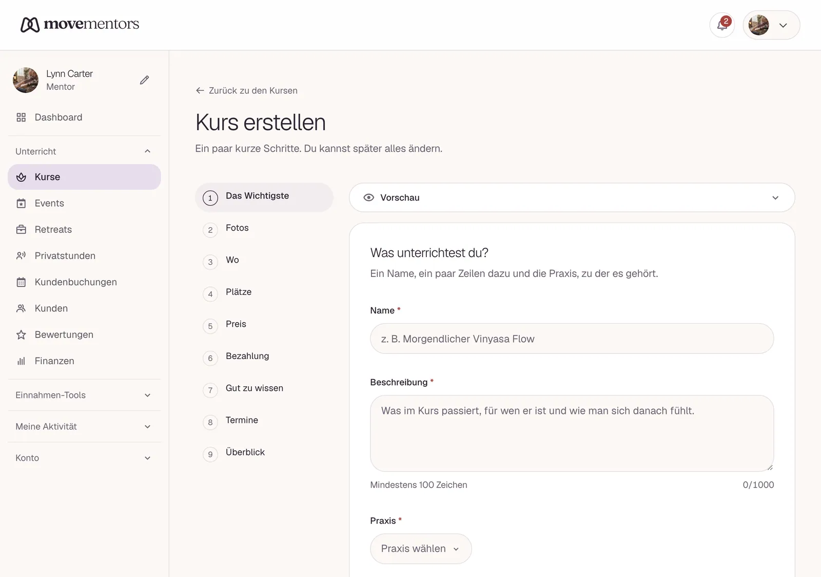Viewport: 821px width, 577px height.
Task: Select step 1 Das Wichtigste
Action: (264, 197)
